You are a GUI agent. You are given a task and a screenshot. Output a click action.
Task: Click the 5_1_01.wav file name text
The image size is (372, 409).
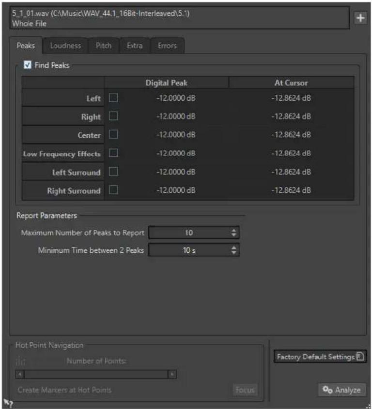31,14
